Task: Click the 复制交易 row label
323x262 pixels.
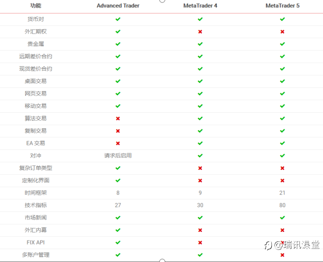Action: point(36,131)
